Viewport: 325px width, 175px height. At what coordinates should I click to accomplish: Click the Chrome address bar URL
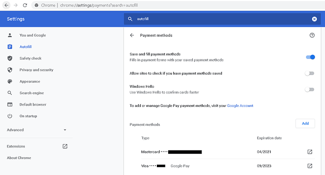tap(98, 5)
